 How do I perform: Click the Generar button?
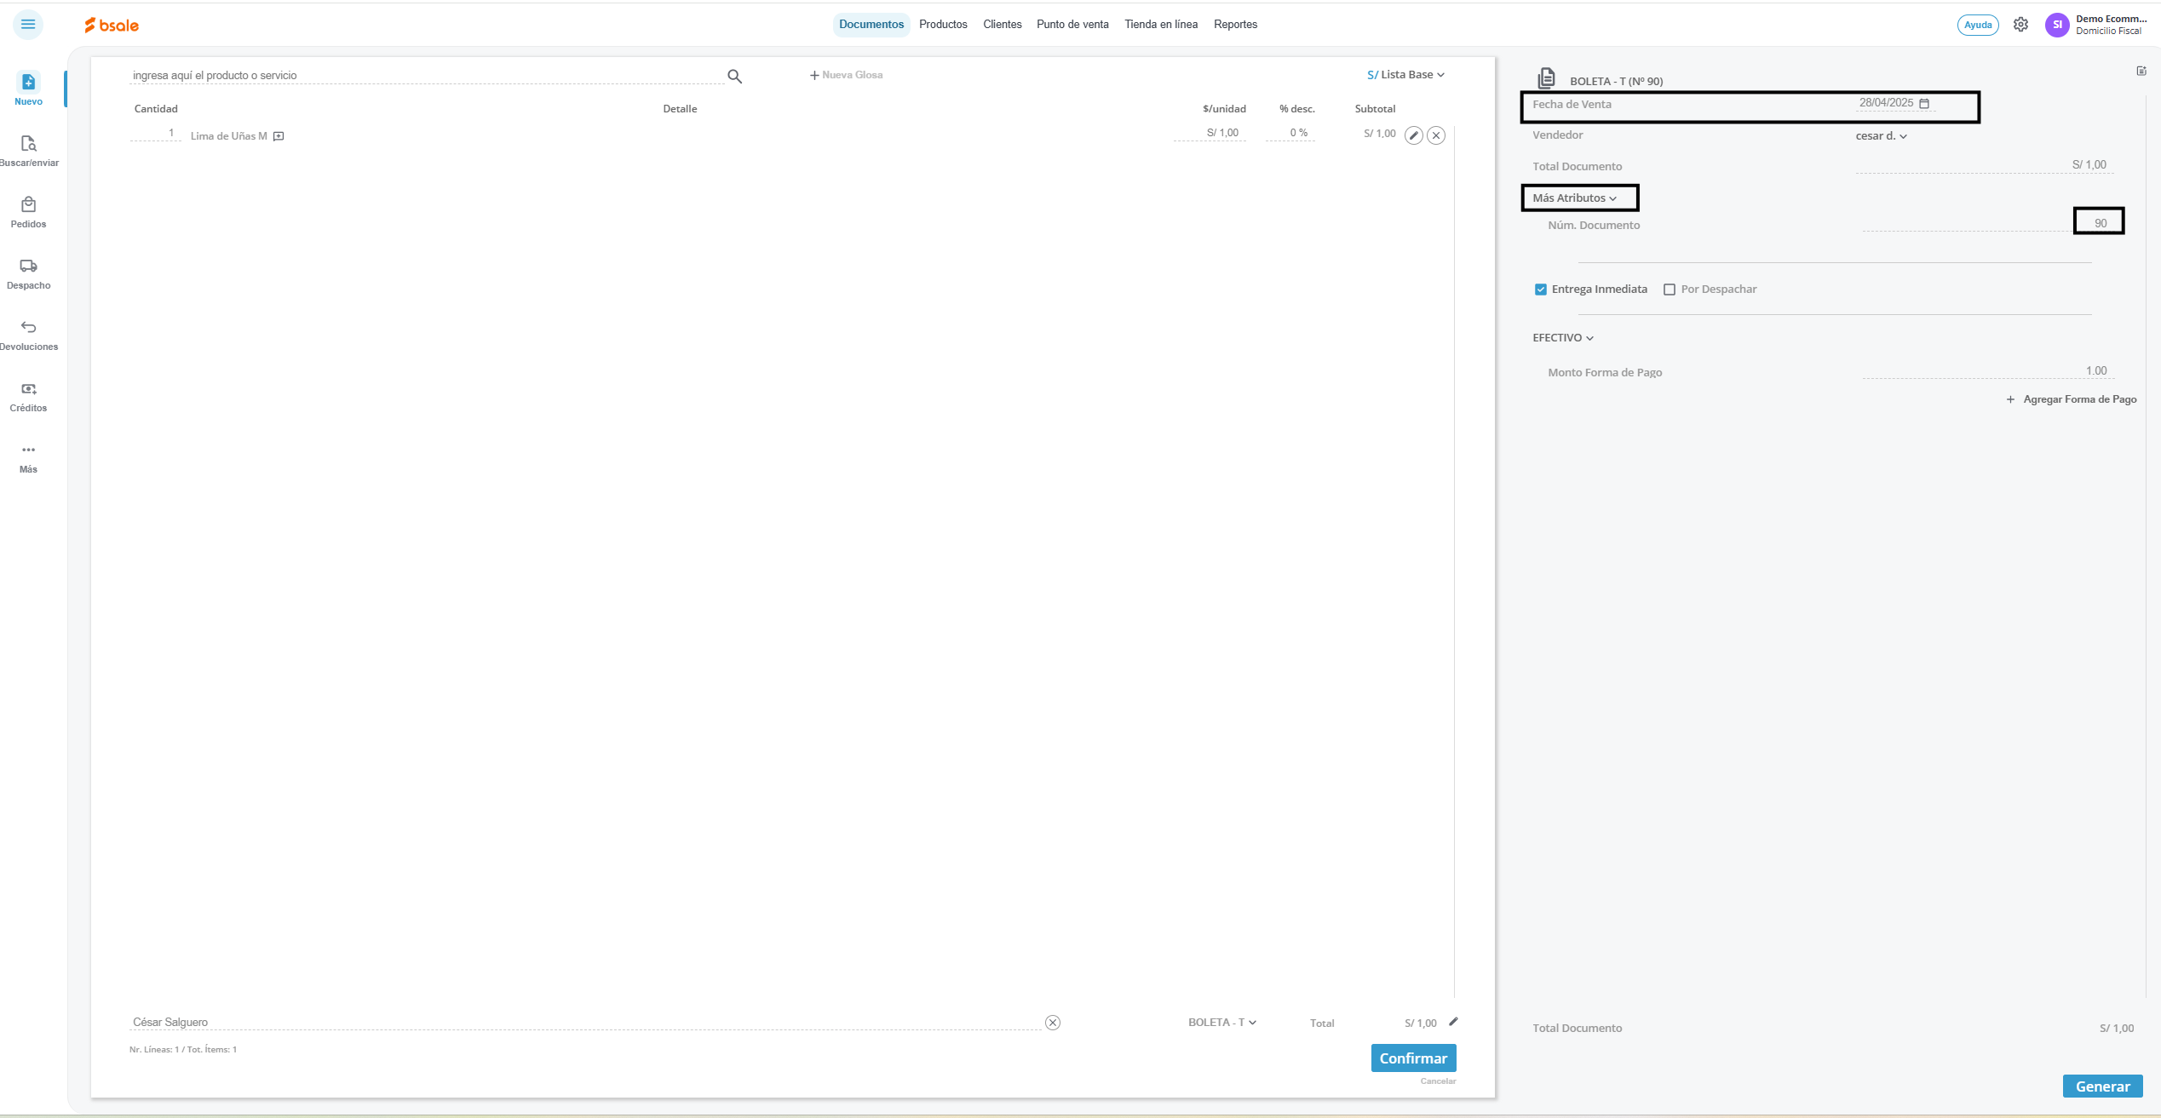[x=2101, y=1086]
